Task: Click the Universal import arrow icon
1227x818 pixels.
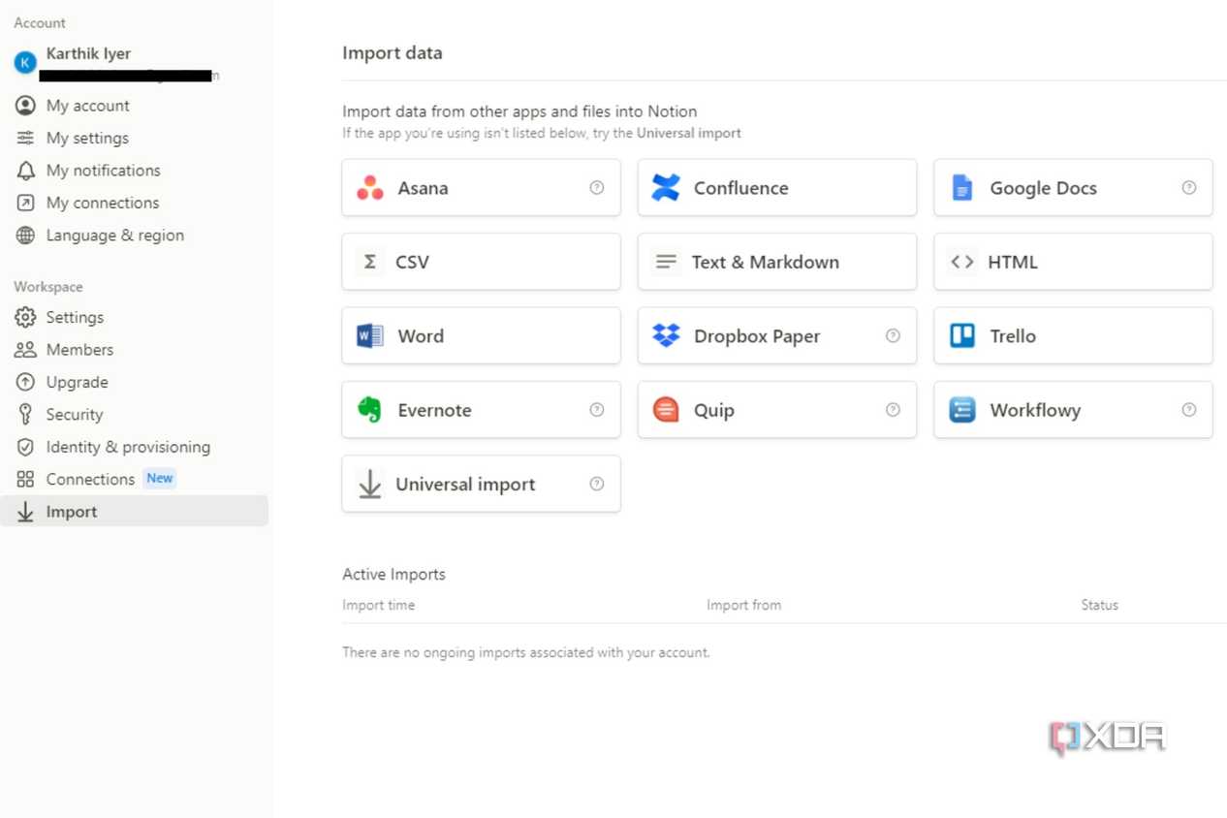Action: coord(369,484)
